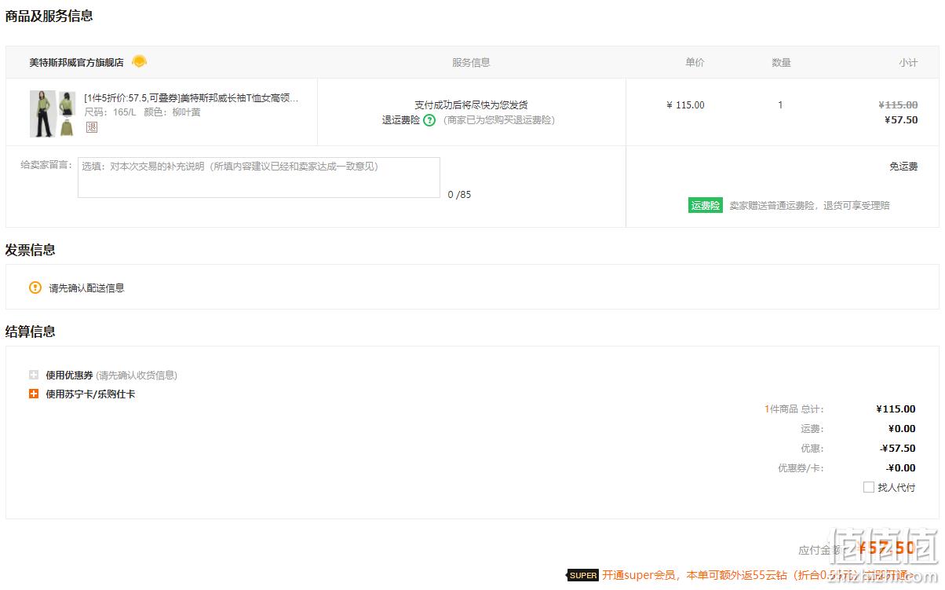Viewport: 945px width, 590px height.
Task: Click the 退运费险 label
Action: [401, 120]
